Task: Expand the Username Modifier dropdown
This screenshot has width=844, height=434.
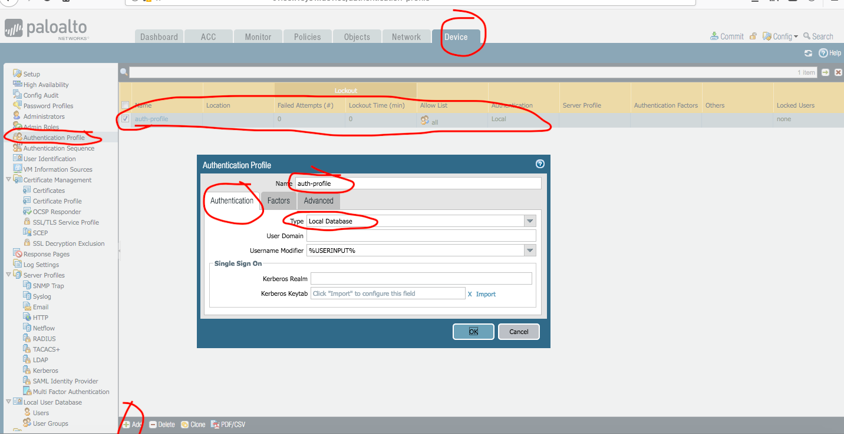Action: coord(530,251)
